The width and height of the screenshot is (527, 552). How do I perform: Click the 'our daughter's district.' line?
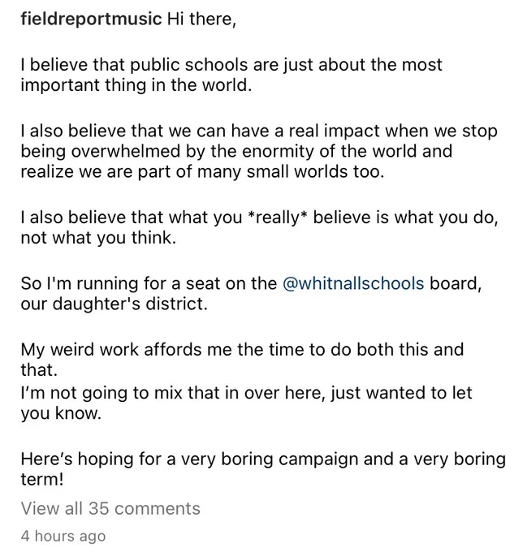click(x=114, y=304)
